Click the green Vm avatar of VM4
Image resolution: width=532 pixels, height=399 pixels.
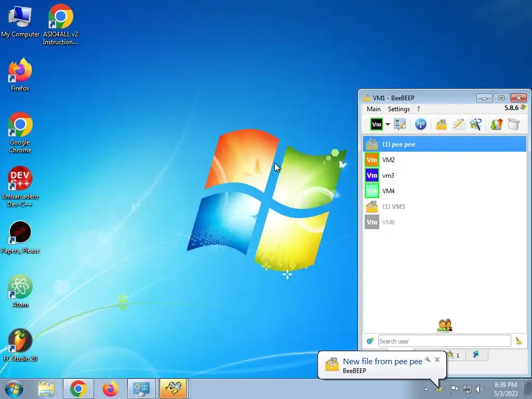coord(372,191)
